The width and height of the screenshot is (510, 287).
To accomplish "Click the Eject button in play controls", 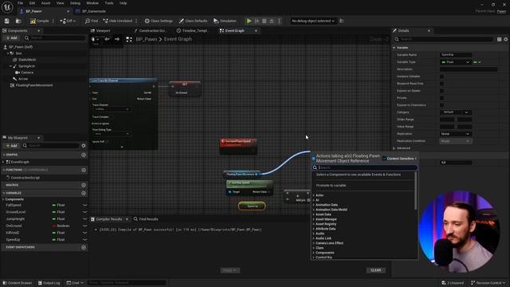I will pos(272,21).
